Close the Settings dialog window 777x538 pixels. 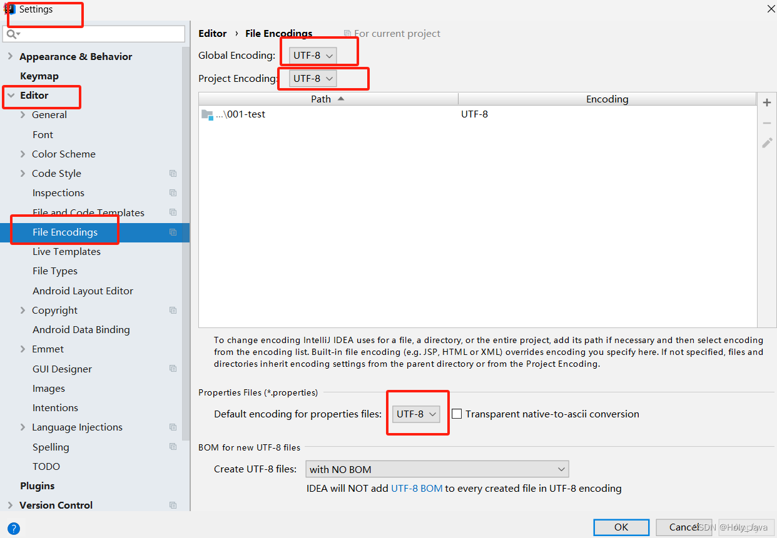click(x=771, y=9)
